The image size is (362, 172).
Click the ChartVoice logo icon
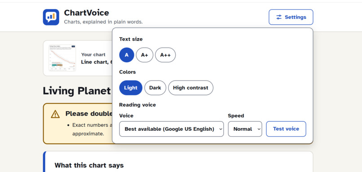pyautogui.click(x=51, y=17)
